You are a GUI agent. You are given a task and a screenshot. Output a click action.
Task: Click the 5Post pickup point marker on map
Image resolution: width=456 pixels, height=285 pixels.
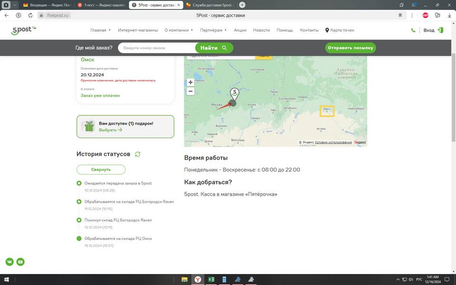coord(234,94)
